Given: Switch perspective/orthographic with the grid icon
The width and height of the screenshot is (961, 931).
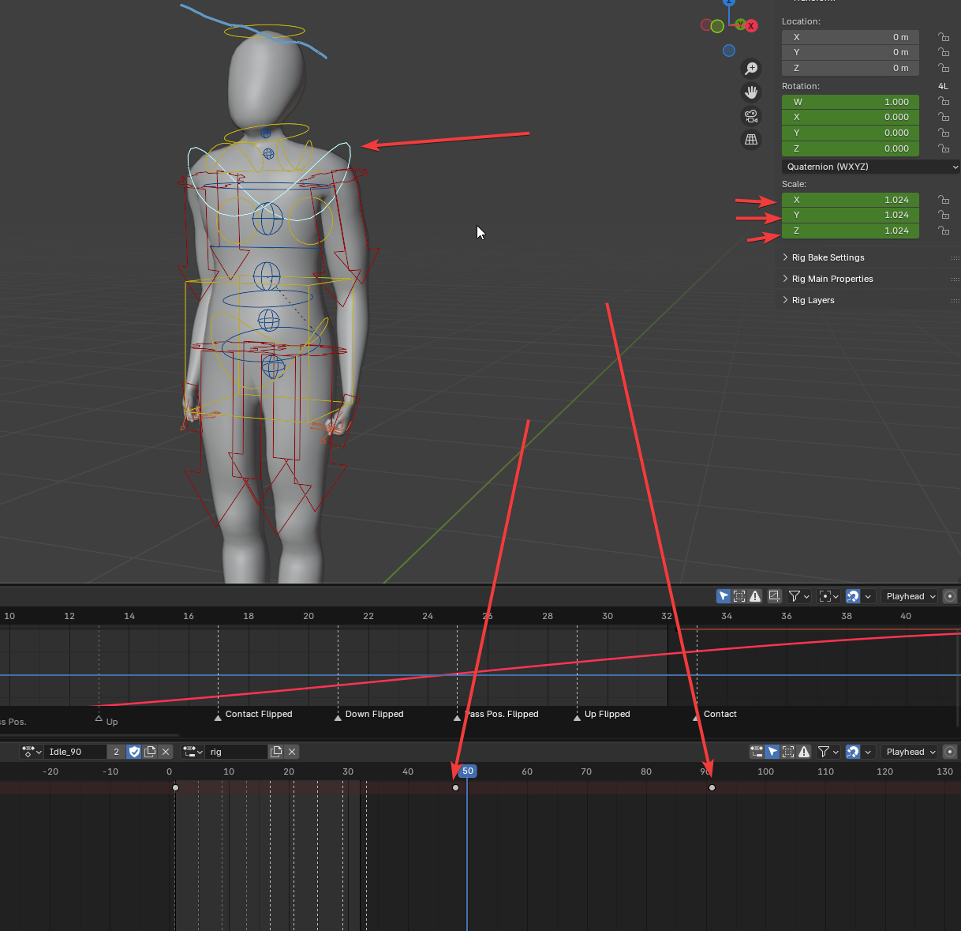Looking at the screenshot, I should [x=751, y=140].
